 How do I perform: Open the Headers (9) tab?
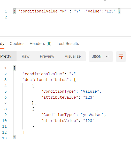point(41,44)
